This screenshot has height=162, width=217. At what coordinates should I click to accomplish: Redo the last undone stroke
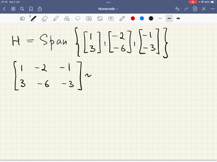click(186, 9)
